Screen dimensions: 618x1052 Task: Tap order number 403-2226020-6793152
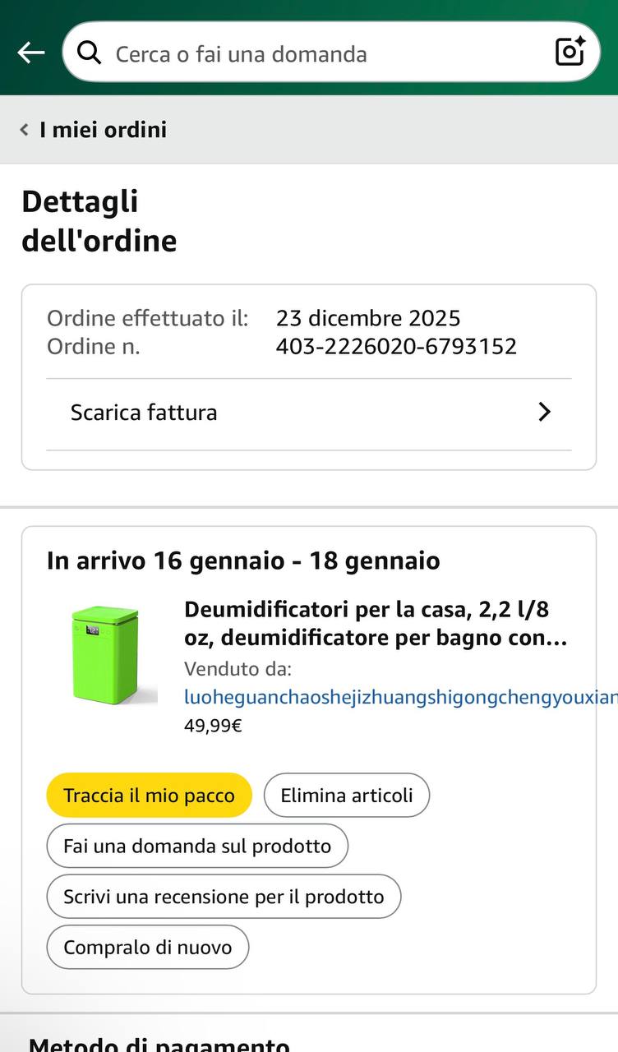(396, 346)
